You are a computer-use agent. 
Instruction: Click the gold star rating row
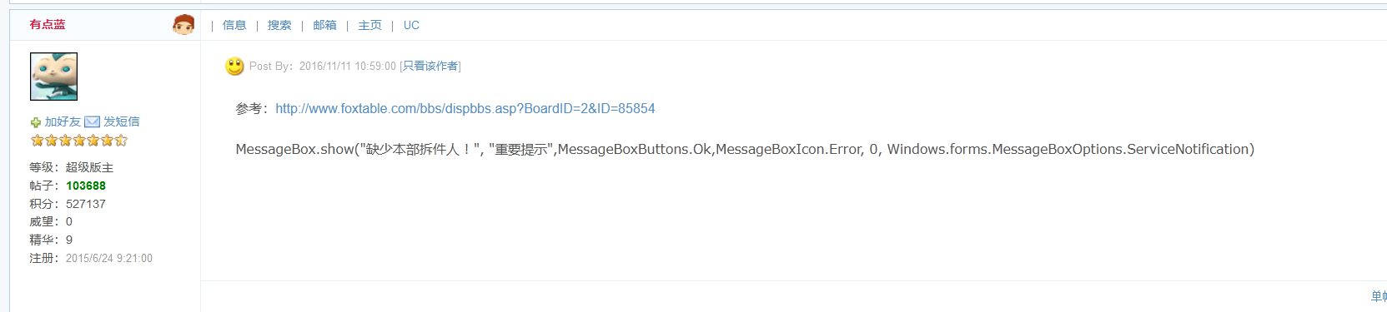[x=79, y=141]
